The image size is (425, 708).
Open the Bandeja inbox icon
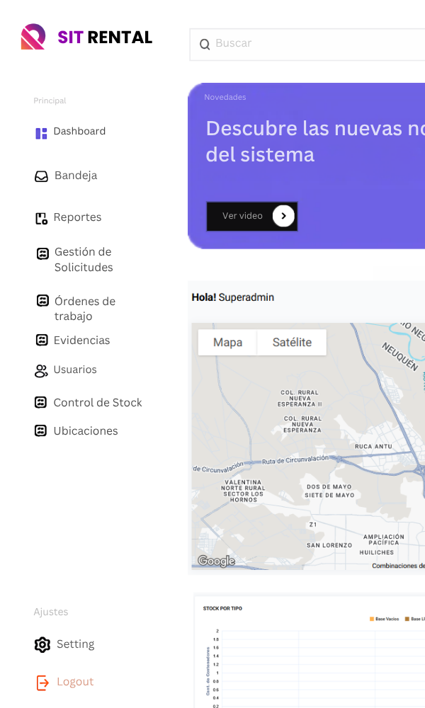coord(41,176)
